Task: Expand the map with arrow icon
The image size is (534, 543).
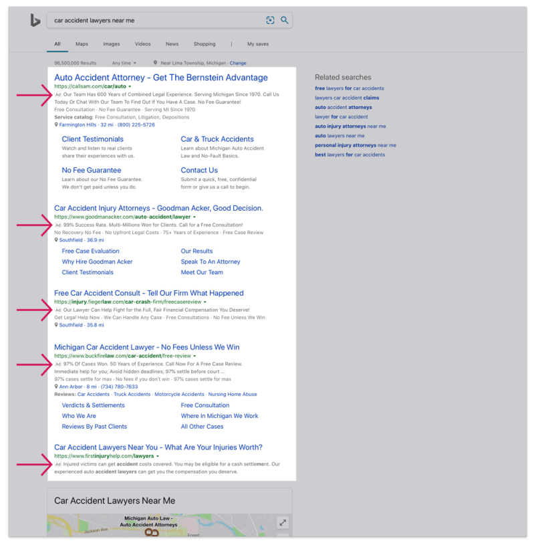Action: (x=283, y=522)
